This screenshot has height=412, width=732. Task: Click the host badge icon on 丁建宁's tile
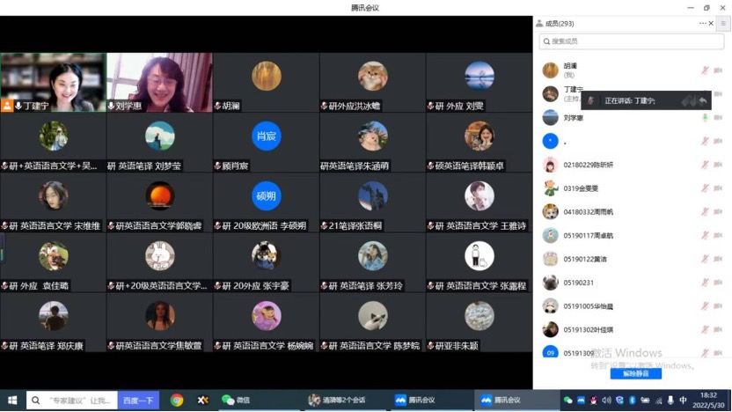7,106
